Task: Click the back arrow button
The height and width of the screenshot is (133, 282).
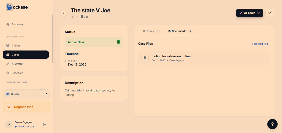Action: tap(64, 13)
